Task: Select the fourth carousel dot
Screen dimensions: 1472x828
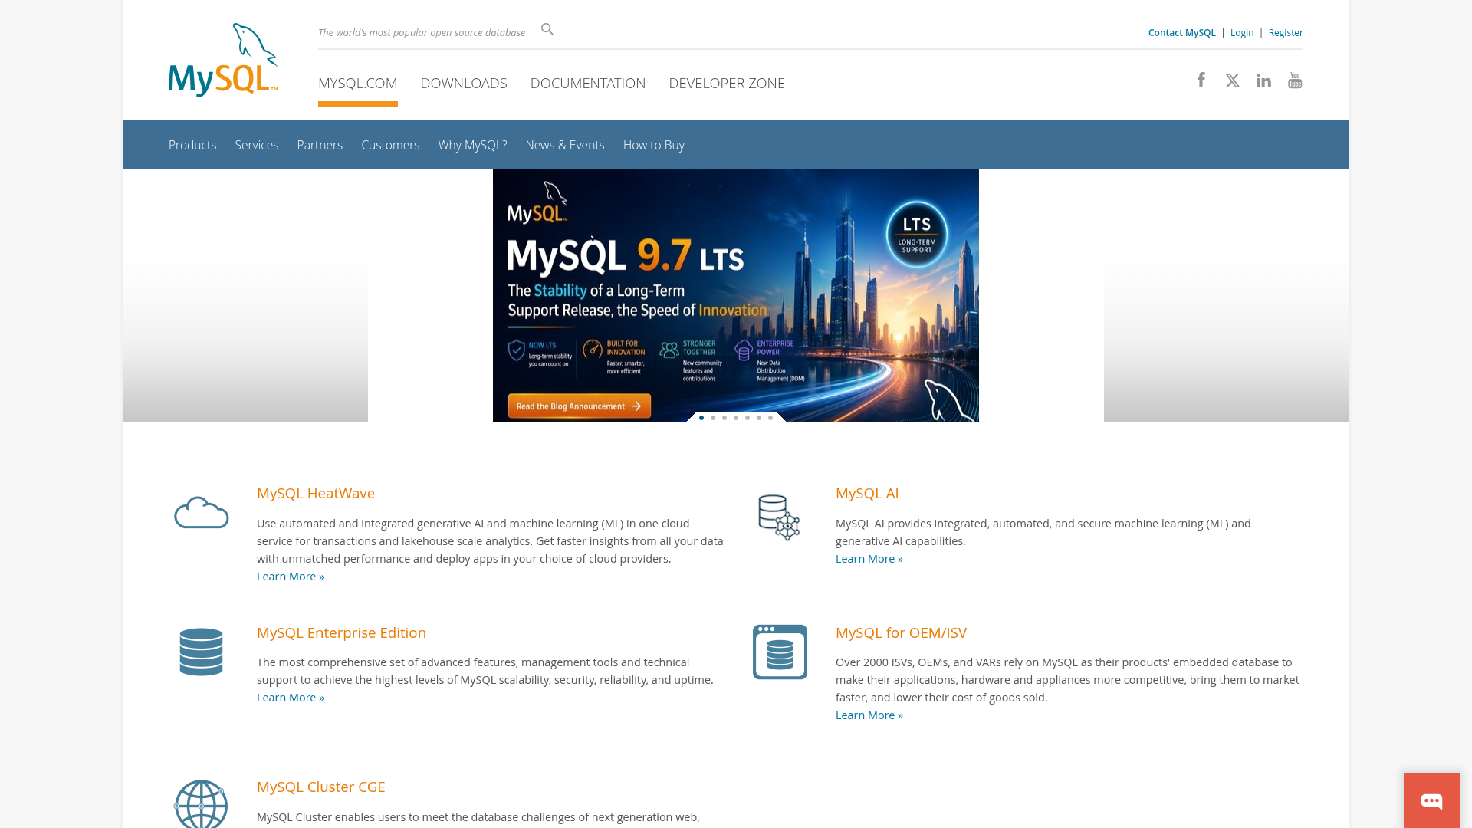Action: tap(736, 418)
